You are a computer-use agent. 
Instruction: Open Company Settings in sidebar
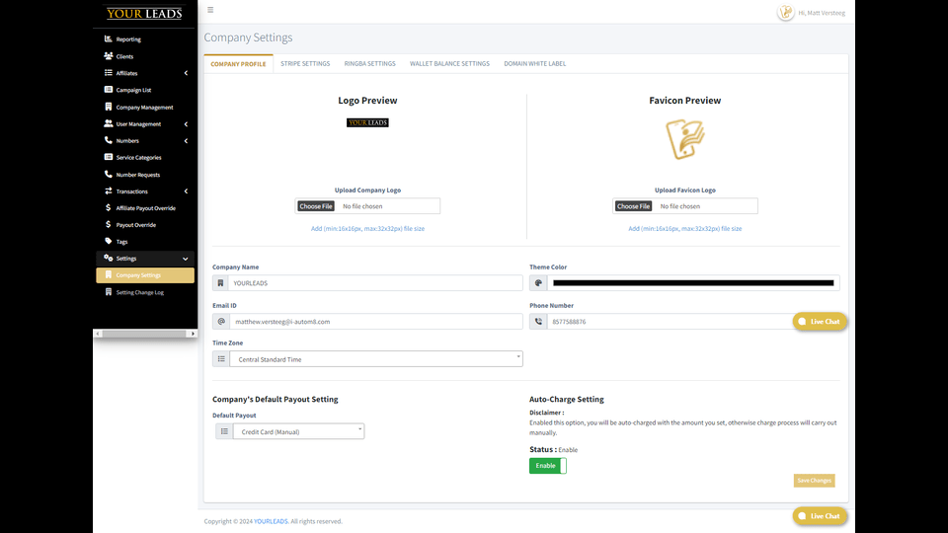tap(145, 275)
